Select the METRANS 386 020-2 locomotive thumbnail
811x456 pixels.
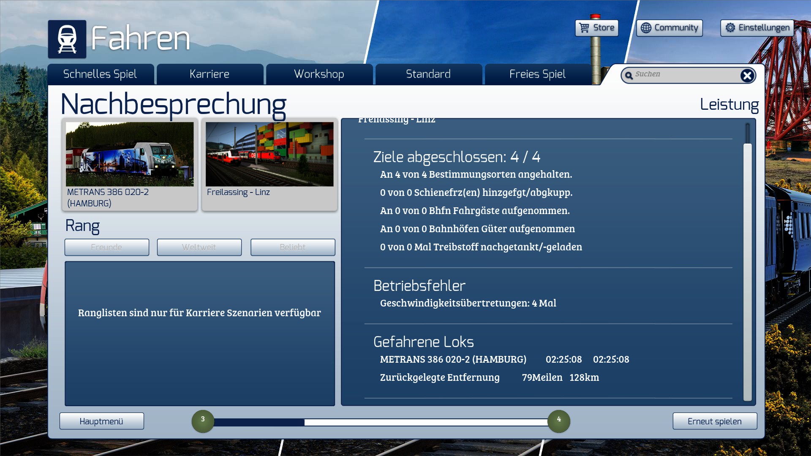click(x=130, y=155)
